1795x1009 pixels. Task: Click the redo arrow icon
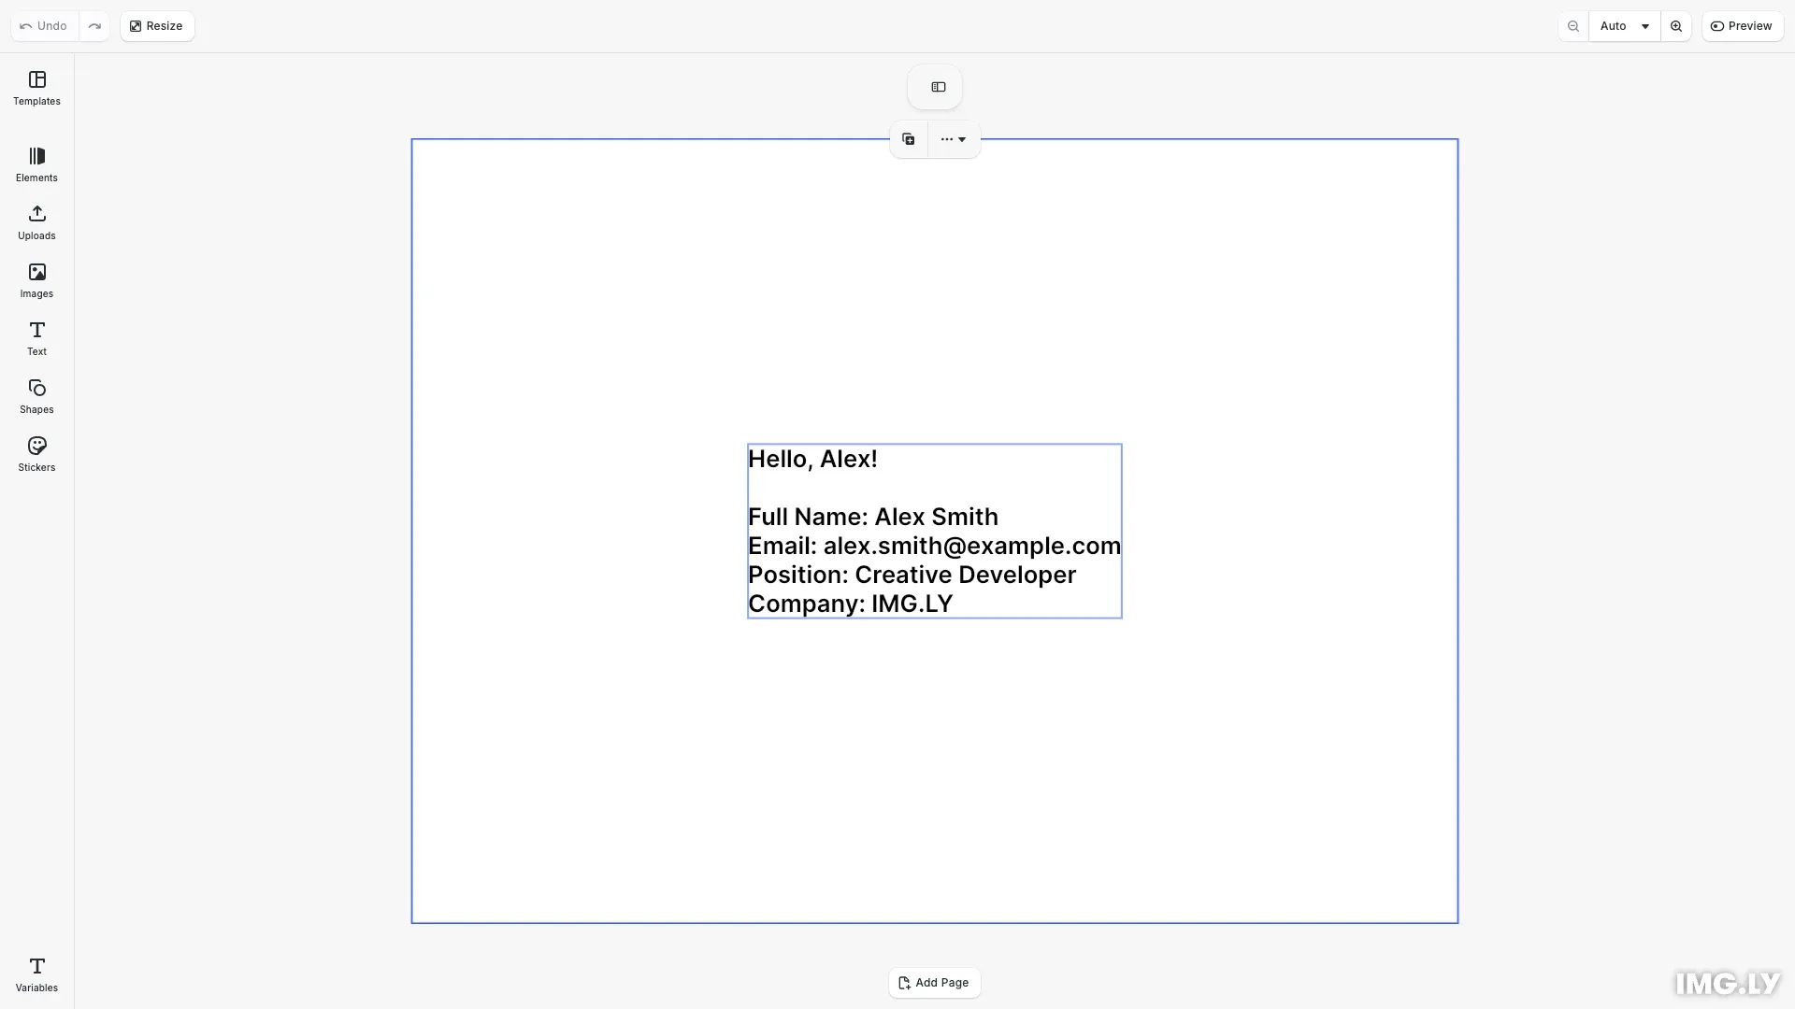point(94,25)
